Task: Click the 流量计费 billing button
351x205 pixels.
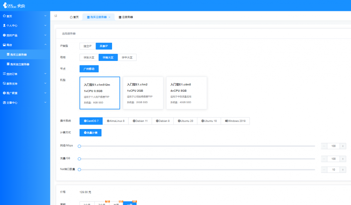Action: coord(90,132)
